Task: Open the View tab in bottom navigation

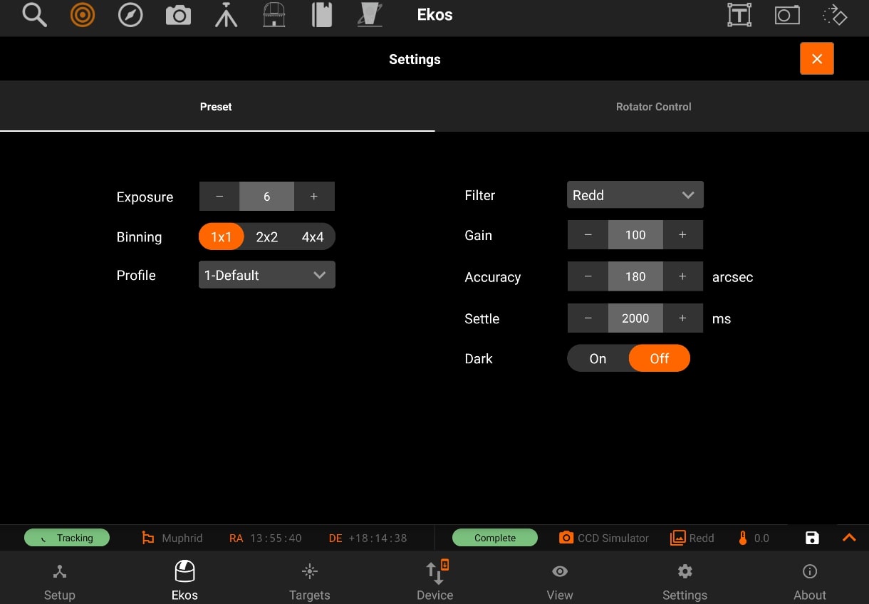Action: [x=560, y=582]
